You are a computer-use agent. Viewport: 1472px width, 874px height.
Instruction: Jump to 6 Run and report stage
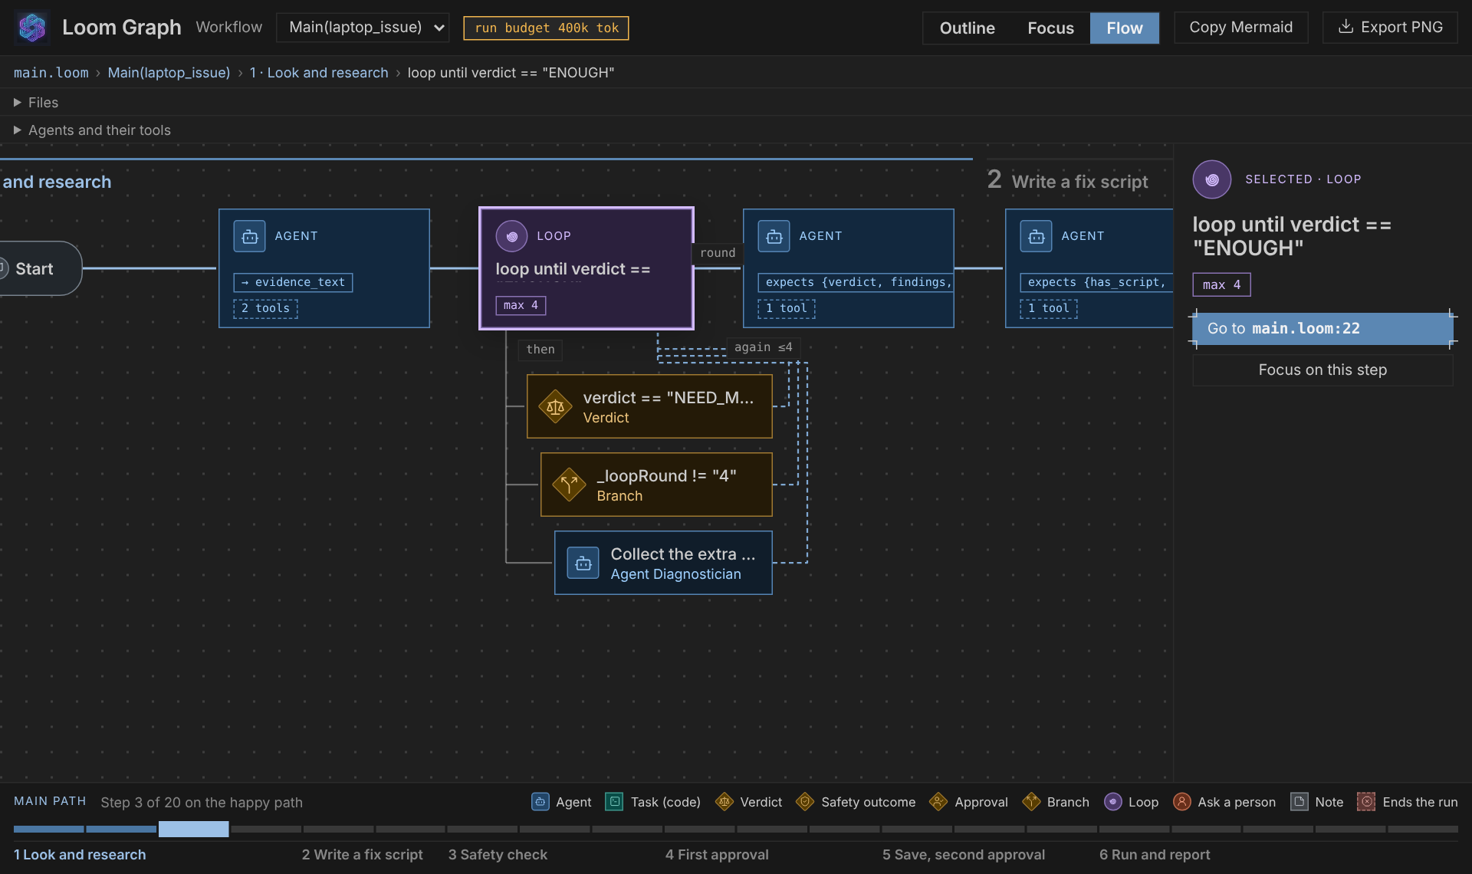(1155, 855)
